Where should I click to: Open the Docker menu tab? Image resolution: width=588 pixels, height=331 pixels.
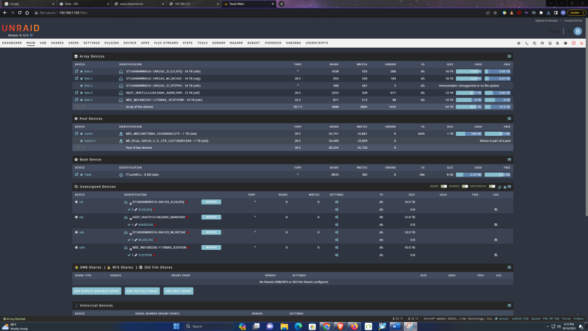[130, 43]
